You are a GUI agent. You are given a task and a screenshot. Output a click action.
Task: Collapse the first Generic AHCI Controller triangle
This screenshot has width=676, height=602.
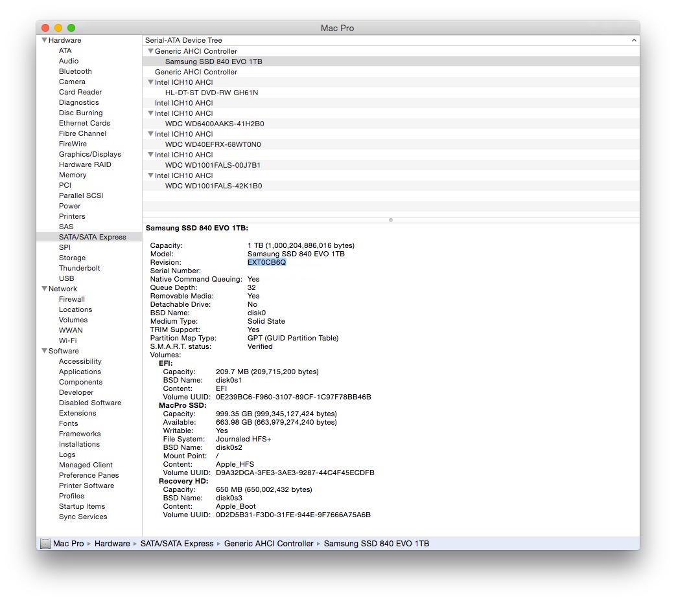tap(150, 50)
